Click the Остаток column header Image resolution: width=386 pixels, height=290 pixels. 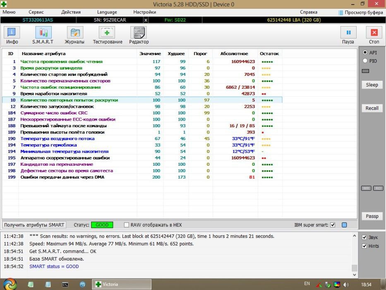(269, 53)
